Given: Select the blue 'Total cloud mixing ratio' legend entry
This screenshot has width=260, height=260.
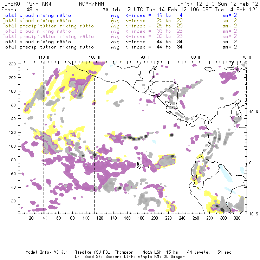Looking at the screenshot, I should pyautogui.click(x=37, y=15).
